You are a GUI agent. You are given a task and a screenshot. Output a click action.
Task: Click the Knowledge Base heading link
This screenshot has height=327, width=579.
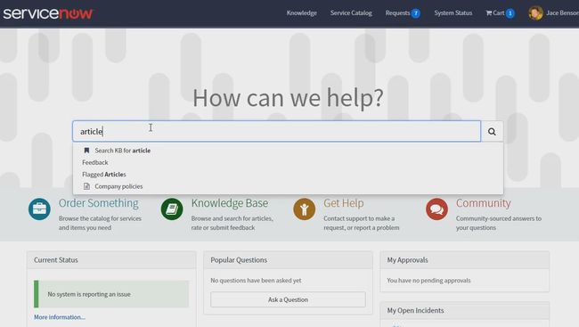pos(230,203)
